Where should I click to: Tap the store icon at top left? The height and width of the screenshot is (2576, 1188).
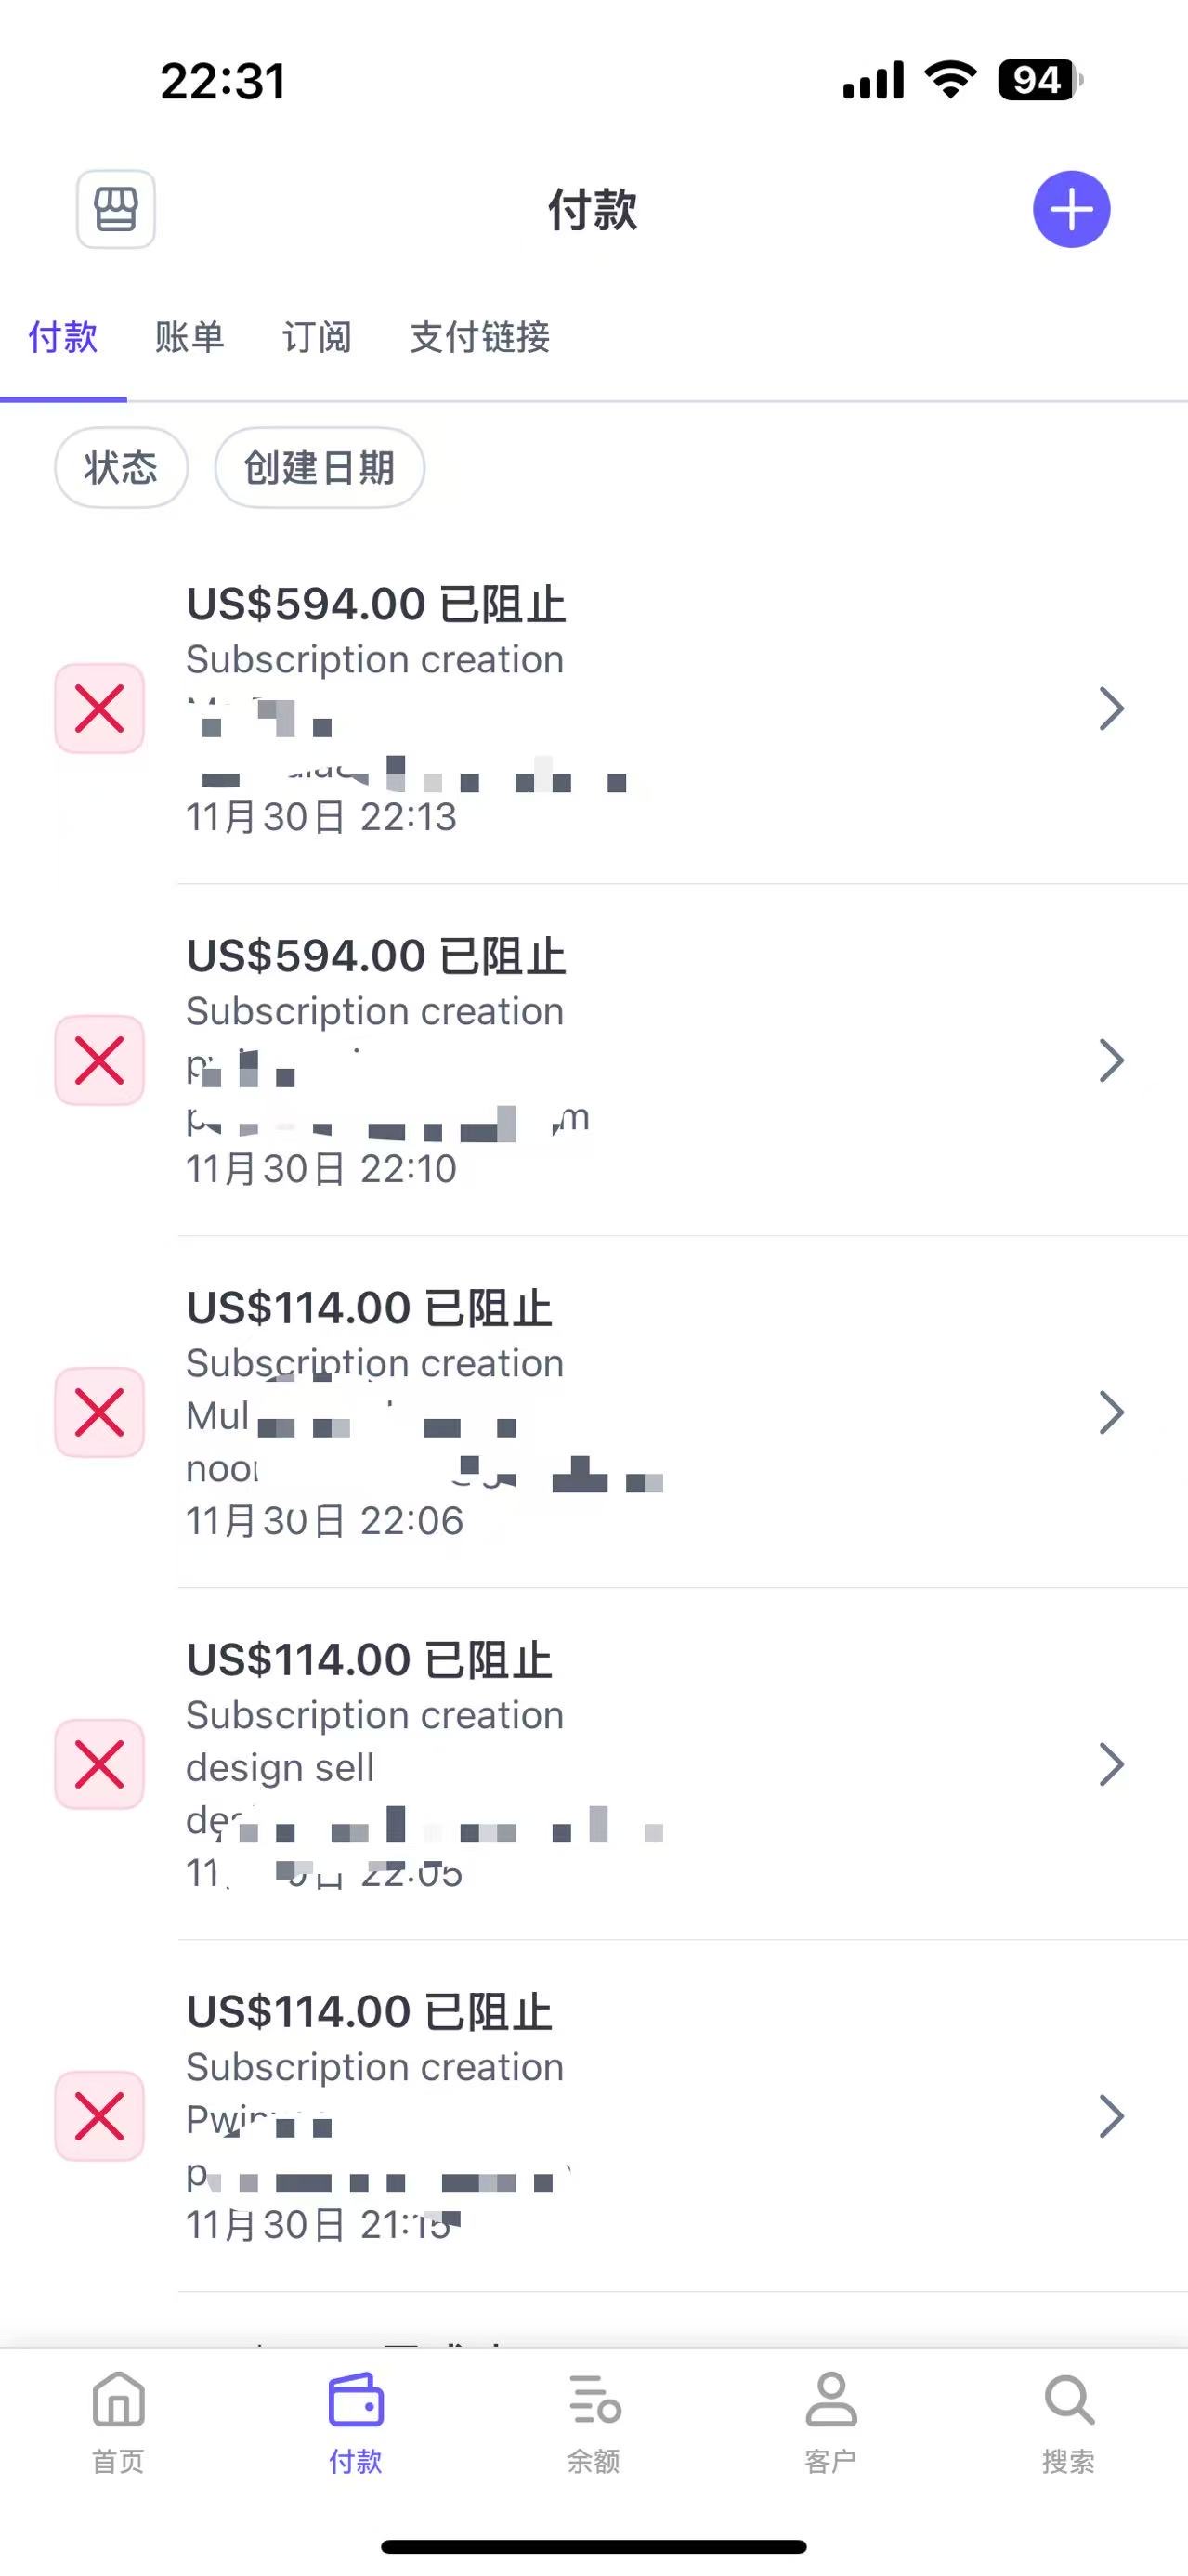click(116, 209)
